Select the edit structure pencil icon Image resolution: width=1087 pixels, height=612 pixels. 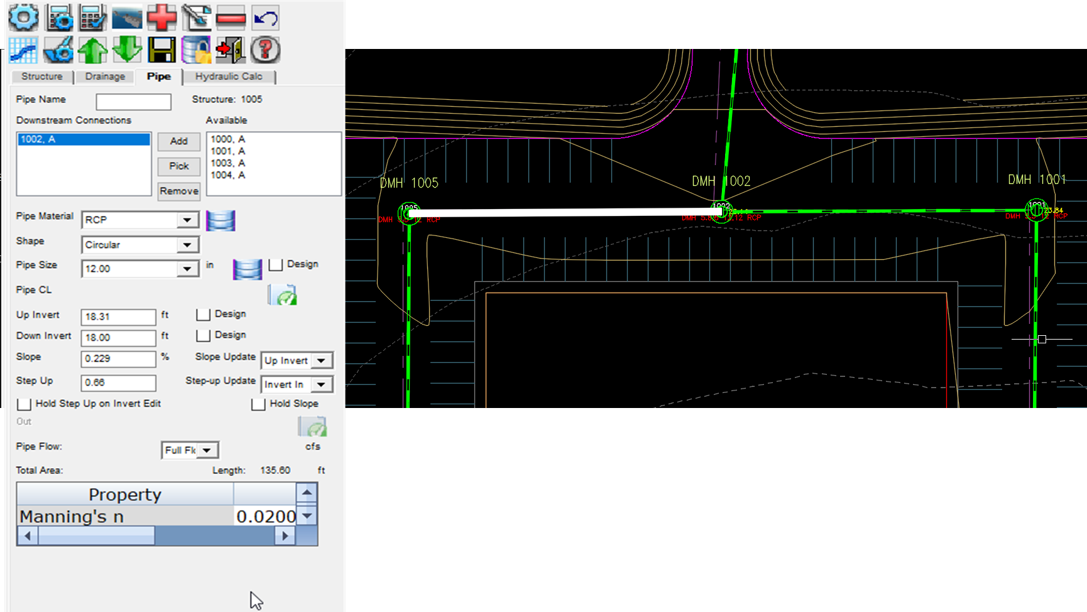click(195, 18)
